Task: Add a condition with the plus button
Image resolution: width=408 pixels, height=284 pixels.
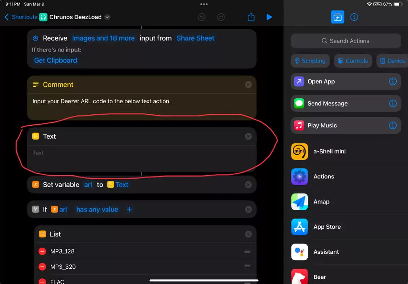Action: click(x=129, y=209)
